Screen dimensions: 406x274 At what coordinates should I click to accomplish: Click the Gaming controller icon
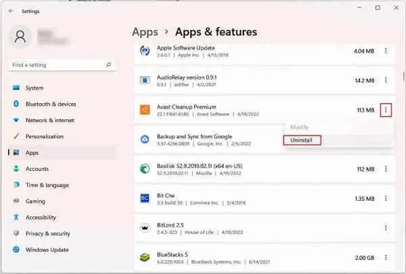point(16,201)
